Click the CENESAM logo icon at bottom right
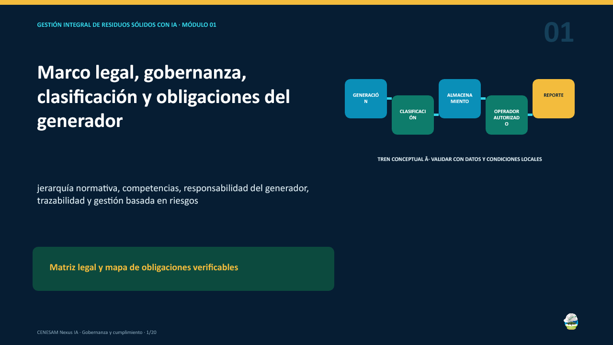 point(571,322)
